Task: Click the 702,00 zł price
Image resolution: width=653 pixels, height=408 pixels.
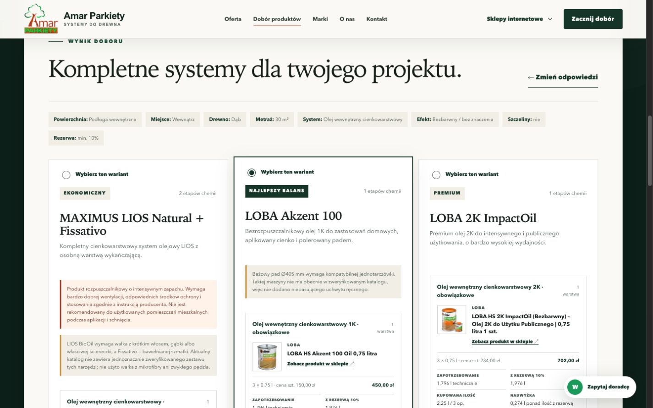Action: (x=568, y=360)
